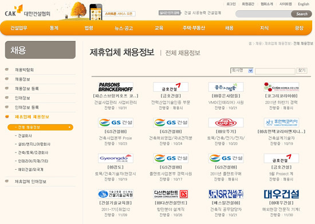
Task: Click the 협회소개 link
Action: [x=267, y=4]
